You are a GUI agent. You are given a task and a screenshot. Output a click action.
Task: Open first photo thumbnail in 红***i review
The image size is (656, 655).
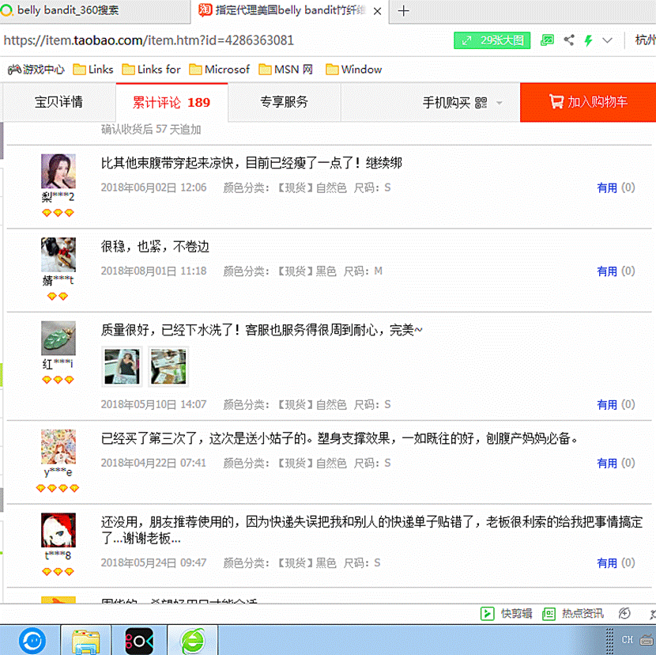(121, 367)
